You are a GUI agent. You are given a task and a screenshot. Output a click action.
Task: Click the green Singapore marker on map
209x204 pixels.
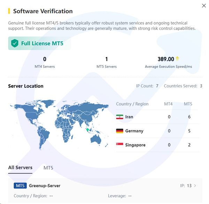(87, 130)
